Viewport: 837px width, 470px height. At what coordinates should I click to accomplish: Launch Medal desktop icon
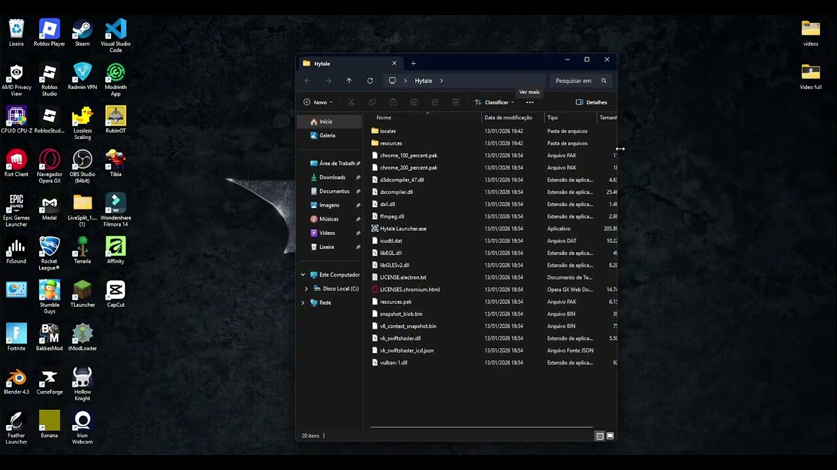coord(49,208)
